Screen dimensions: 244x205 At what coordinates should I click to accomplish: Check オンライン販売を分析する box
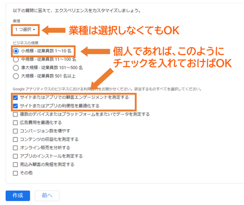coord(15,148)
